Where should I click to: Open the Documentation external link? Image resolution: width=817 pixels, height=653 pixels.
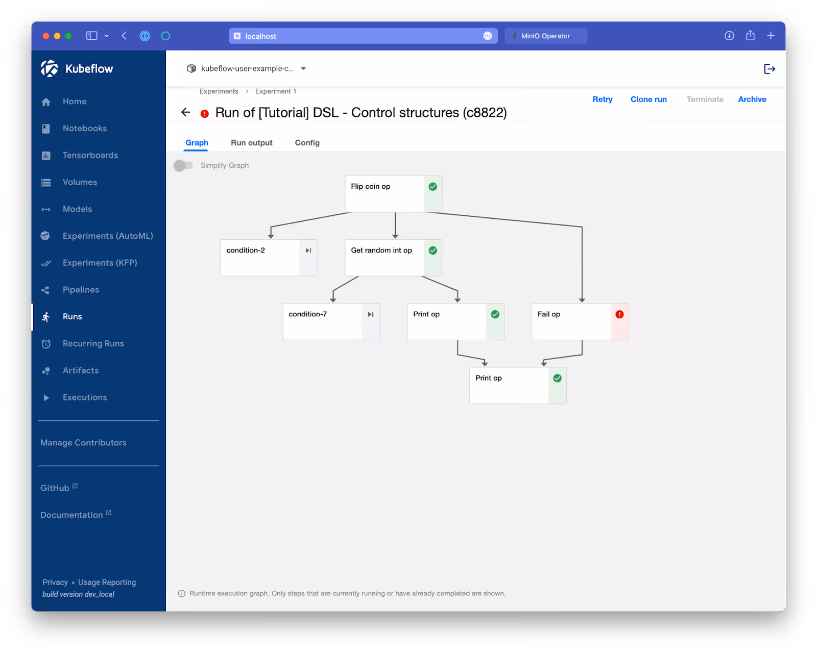76,515
